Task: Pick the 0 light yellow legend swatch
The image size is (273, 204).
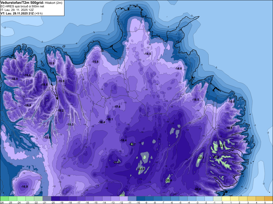Action: 226,199
